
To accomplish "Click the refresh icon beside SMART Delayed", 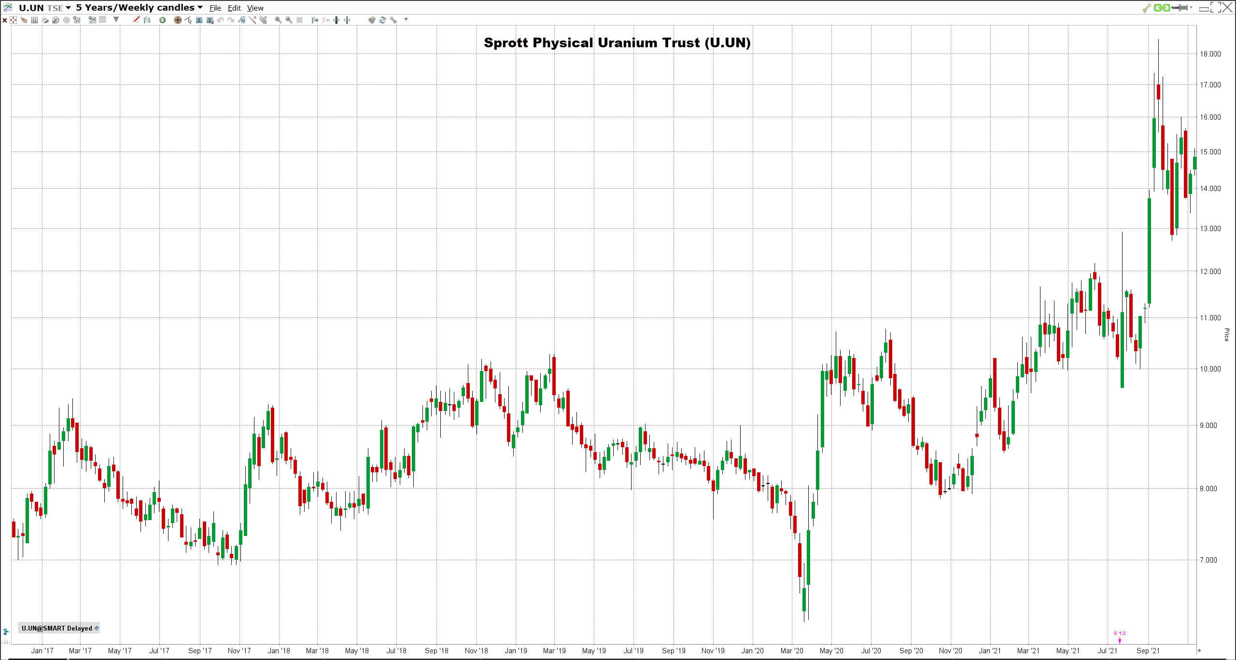I will [x=97, y=628].
